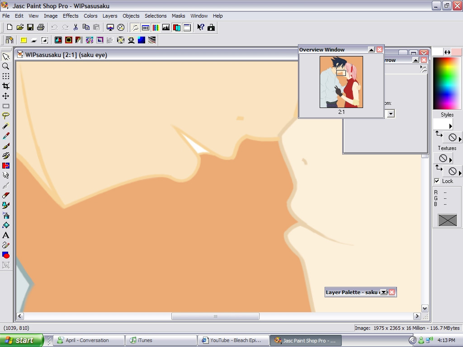Click the New file icon
463x347 pixels.
9,28
